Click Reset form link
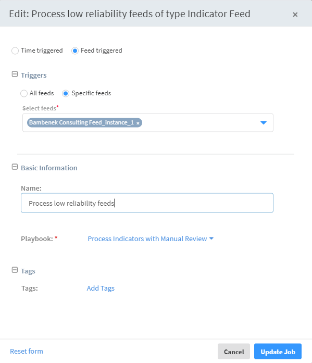Image resolution: width=312 pixels, height=363 pixels. (x=27, y=351)
